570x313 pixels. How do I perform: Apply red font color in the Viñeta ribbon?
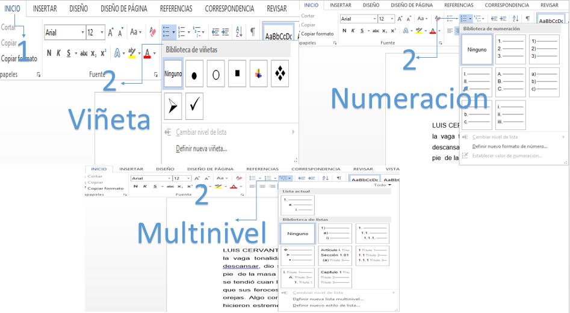click(x=147, y=53)
